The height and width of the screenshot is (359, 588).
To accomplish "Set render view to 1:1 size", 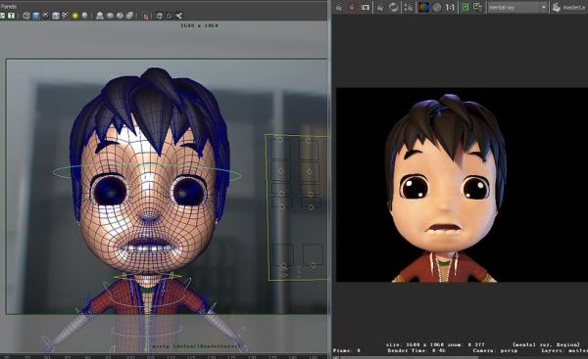I will pyautogui.click(x=450, y=8).
